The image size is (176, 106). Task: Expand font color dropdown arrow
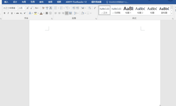[44, 13]
